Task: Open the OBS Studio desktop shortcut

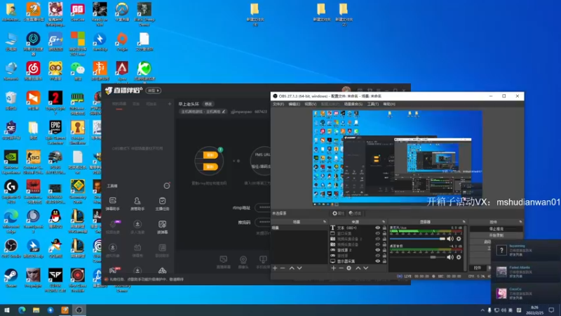Action: 11,249
